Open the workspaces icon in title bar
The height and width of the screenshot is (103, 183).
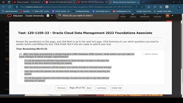click(3, 2)
